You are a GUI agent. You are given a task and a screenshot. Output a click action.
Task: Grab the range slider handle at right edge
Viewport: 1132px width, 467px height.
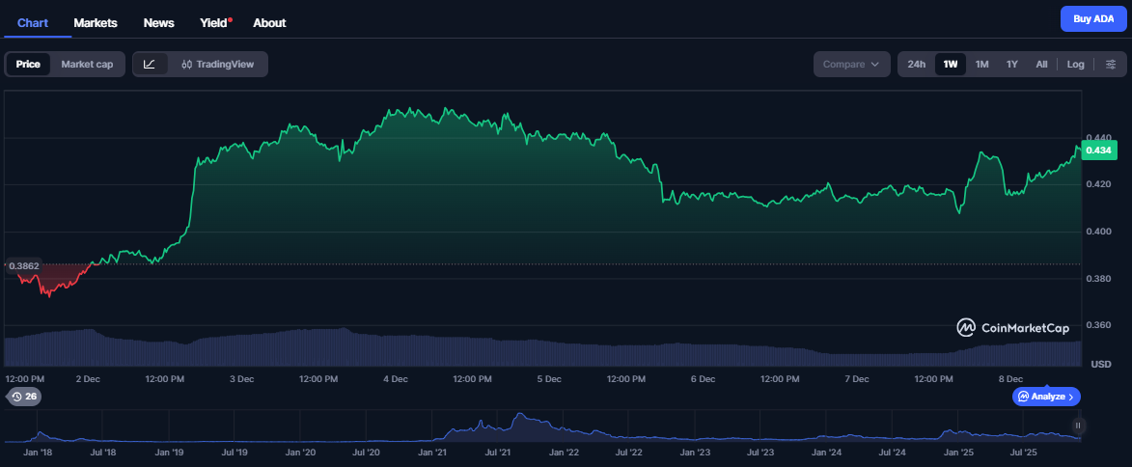pyautogui.click(x=1078, y=426)
